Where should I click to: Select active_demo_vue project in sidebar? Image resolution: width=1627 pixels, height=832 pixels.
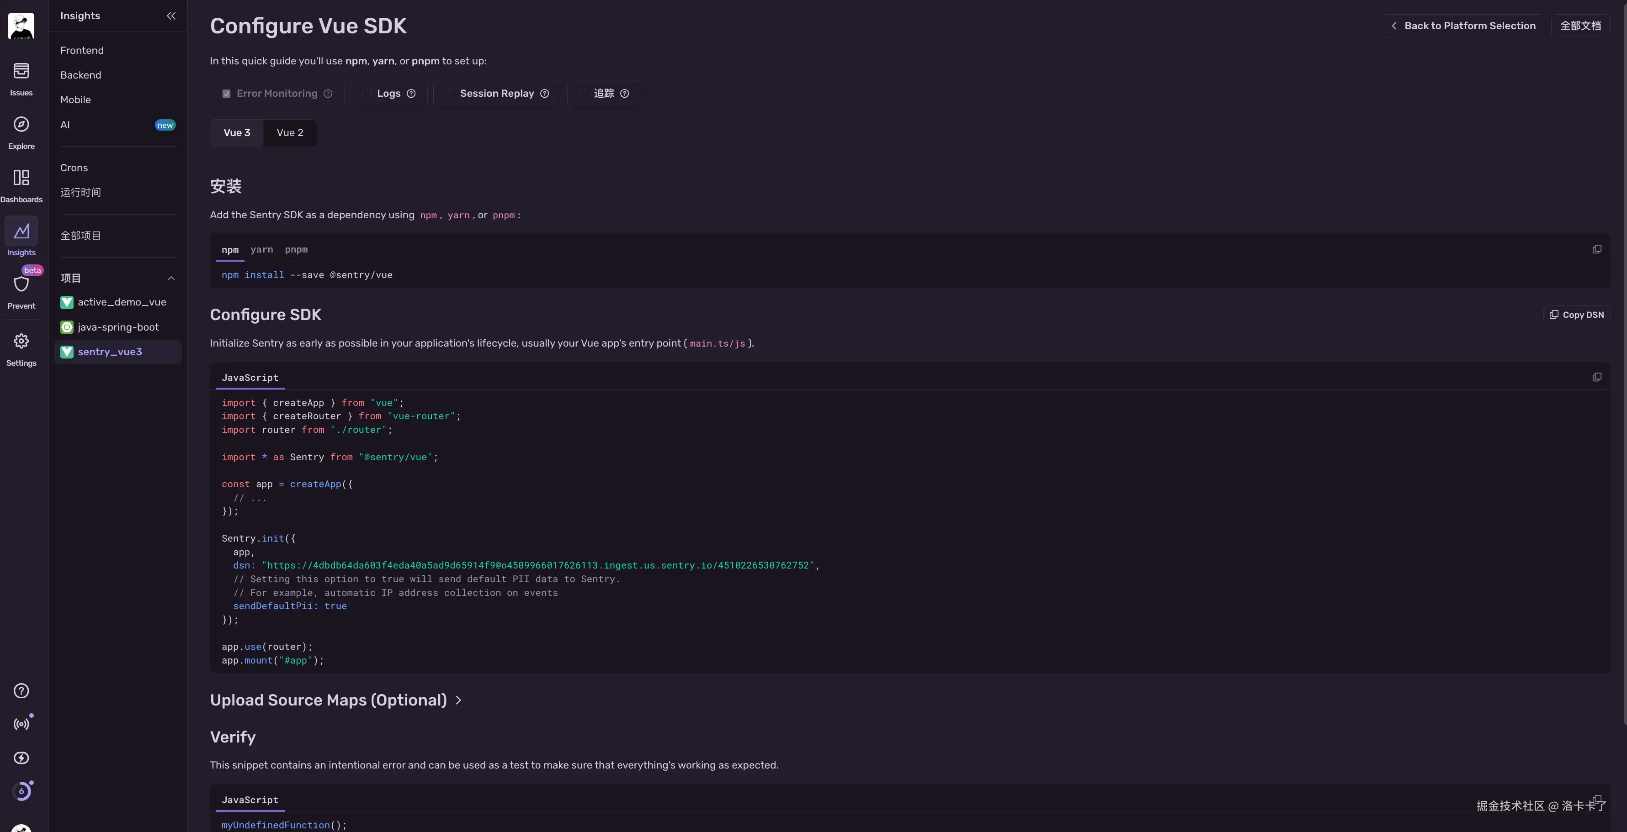tap(121, 302)
